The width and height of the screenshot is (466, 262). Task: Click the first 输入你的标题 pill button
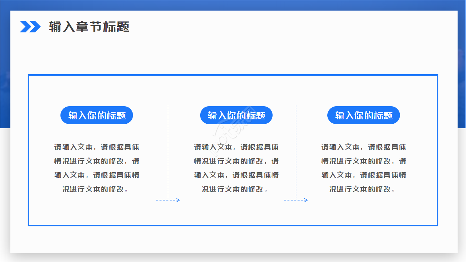pyautogui.click(x=96, y=115)
